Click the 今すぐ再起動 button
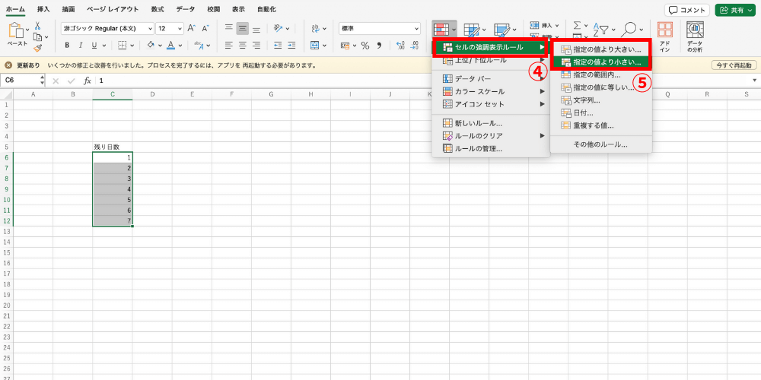The image size is (761, 380). 734,65
